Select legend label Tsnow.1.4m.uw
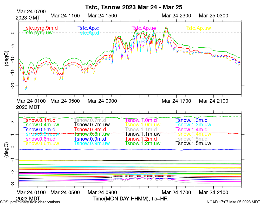Viewport: 260px width, 208px height. [193, 134]
